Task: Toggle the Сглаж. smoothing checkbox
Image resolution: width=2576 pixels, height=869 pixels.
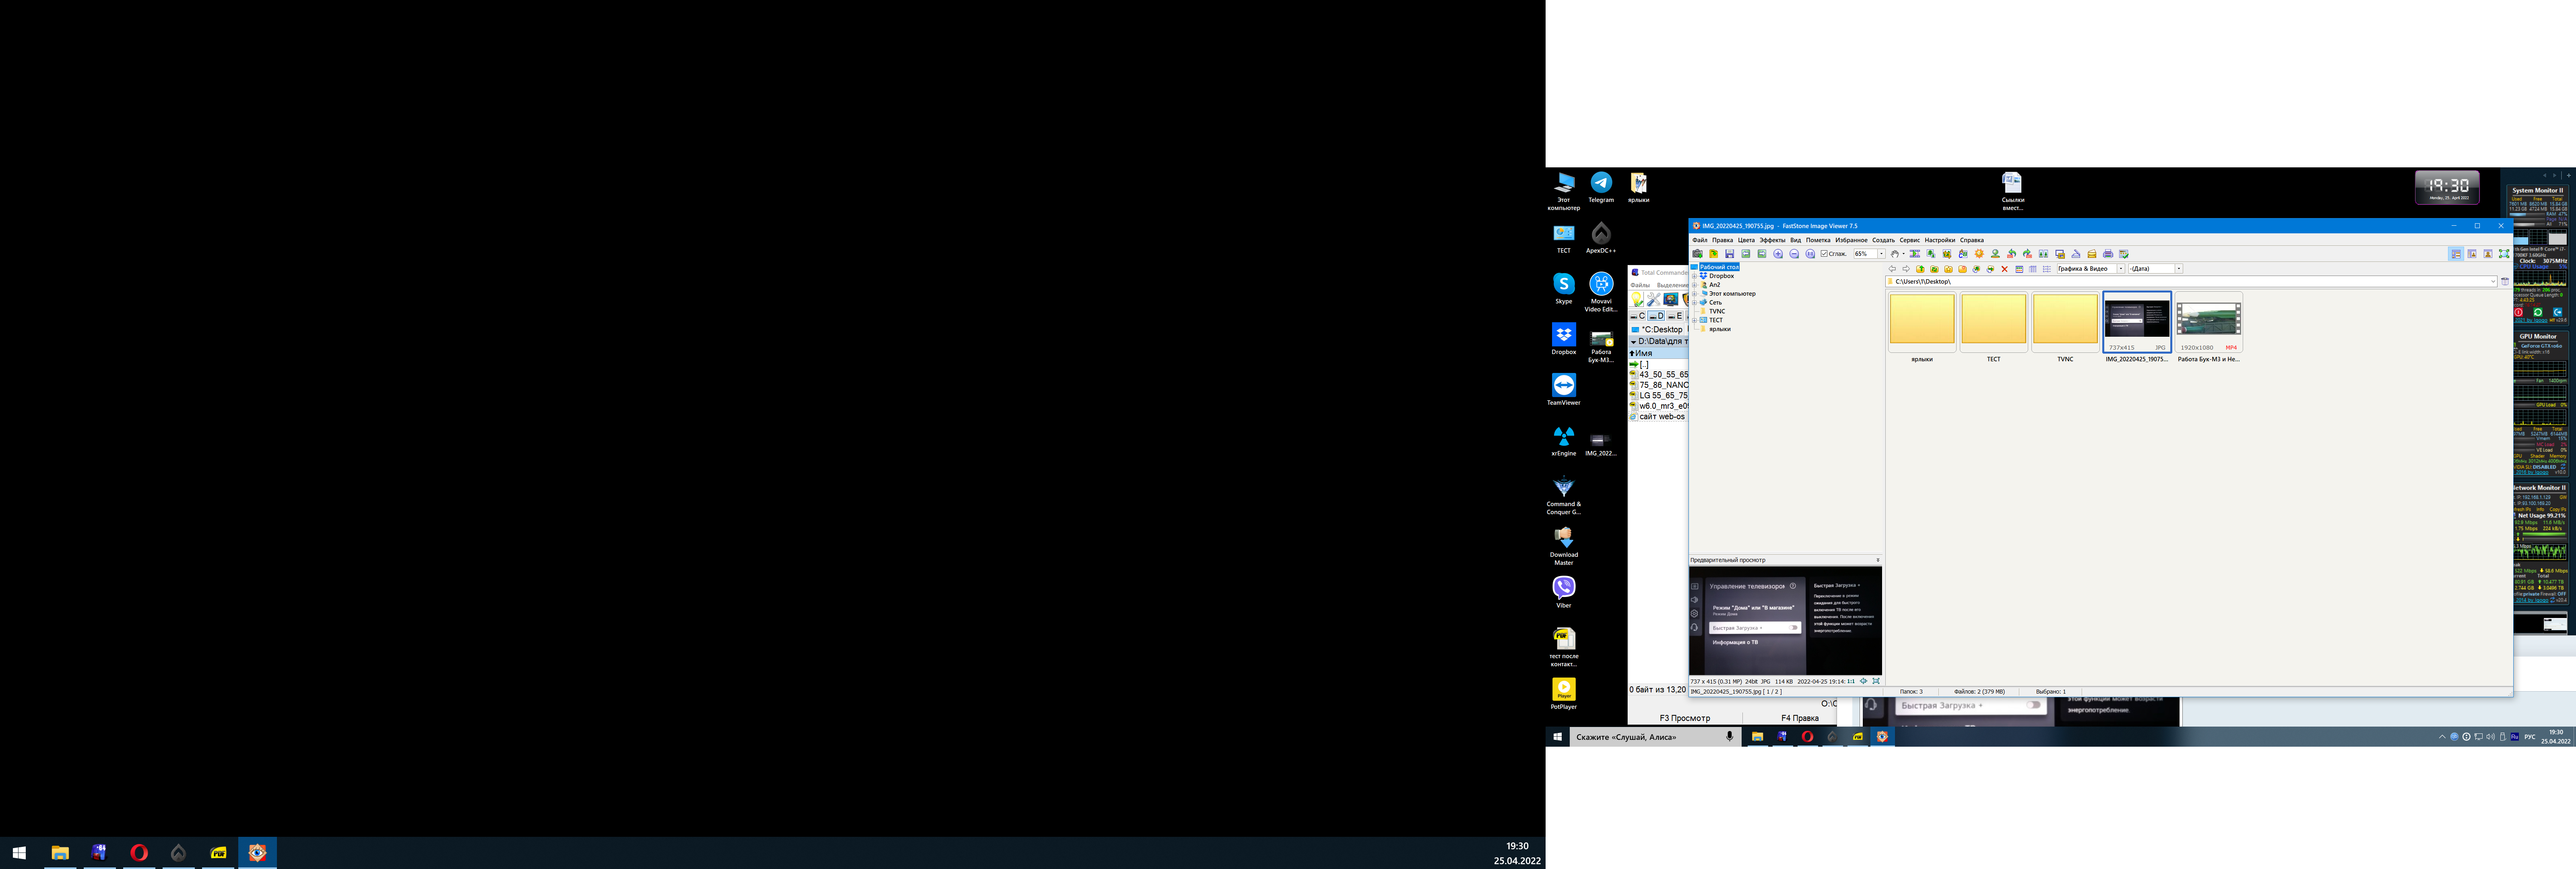Action: [x=1825, y=254]
